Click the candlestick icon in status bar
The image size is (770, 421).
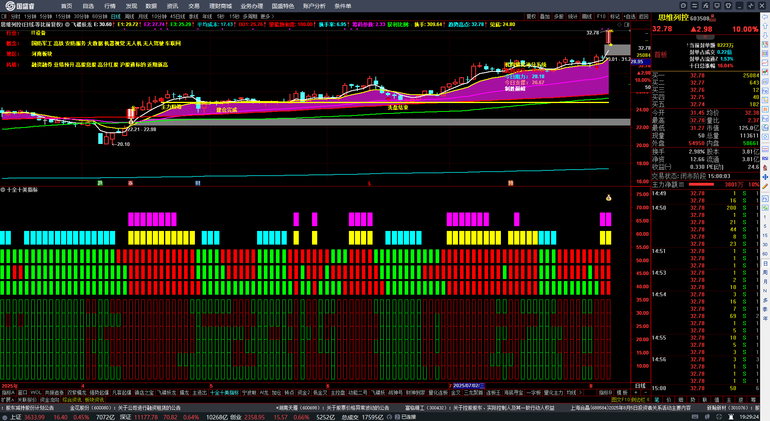click(x=707, y=417)
